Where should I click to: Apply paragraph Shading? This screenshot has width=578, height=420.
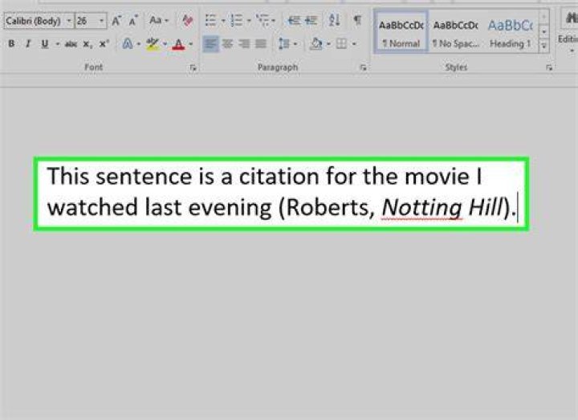pyautogui.click(x=316, y=44)
